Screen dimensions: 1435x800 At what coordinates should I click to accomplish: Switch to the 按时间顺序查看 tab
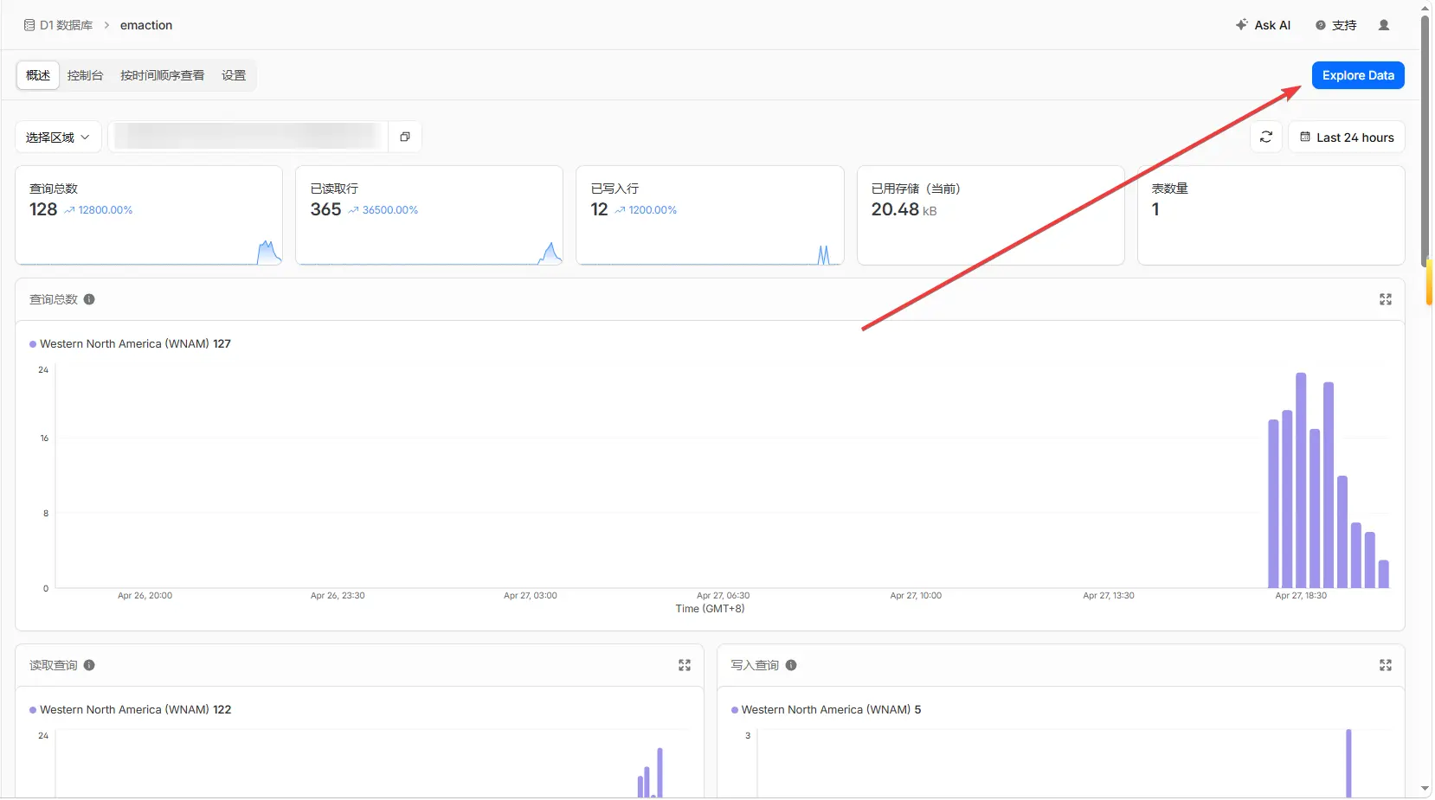[162, 75]
